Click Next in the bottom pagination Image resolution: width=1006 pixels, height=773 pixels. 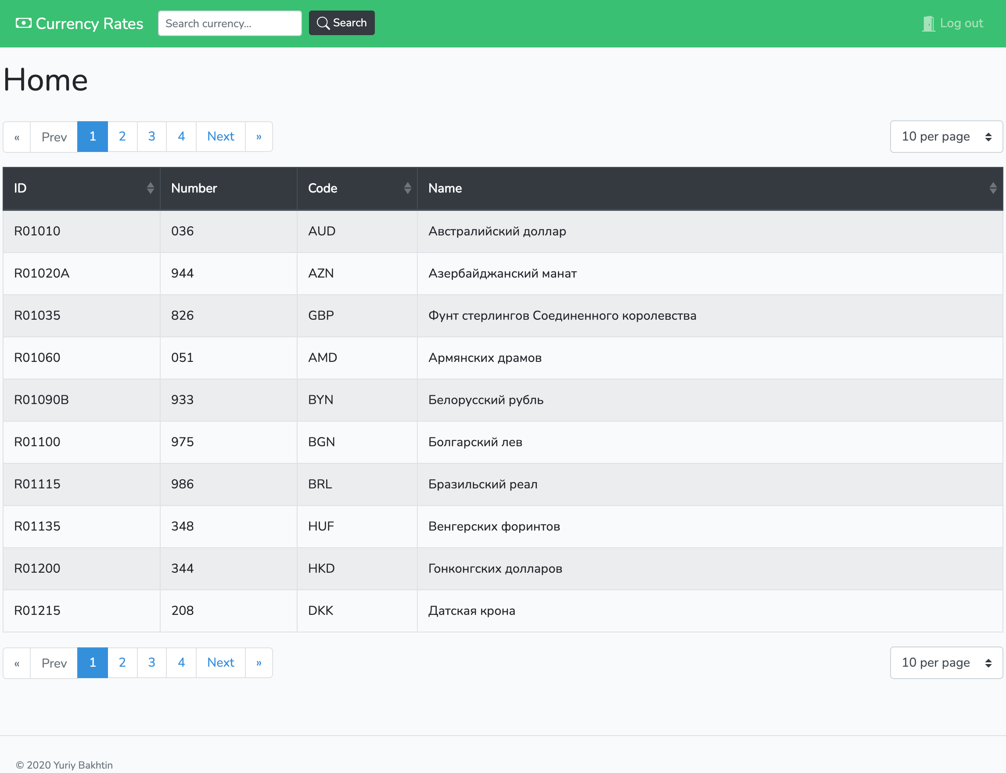[x=220, y=663]
